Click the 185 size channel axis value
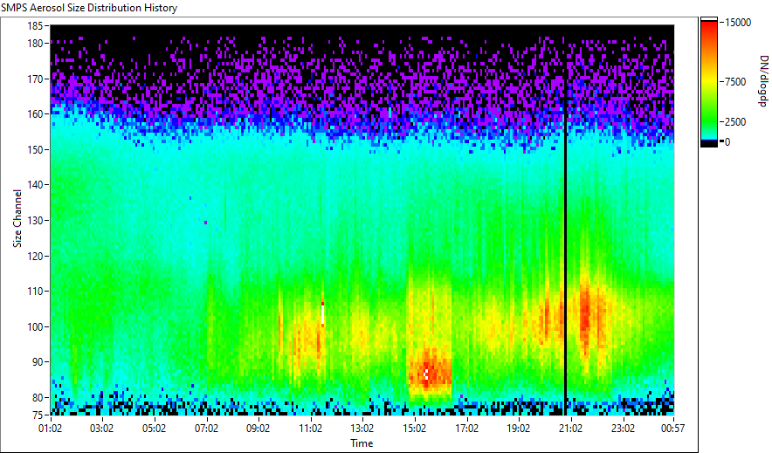 (36, 26)
